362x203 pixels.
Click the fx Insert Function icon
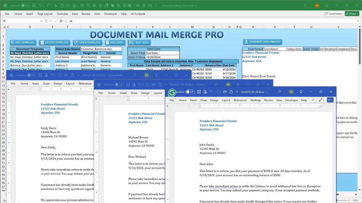pos(61,21)
